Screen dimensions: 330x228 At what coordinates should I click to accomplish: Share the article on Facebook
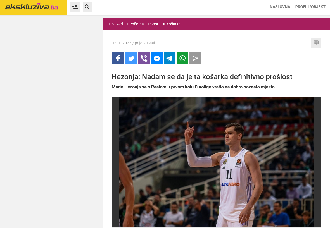(x=118, y=58)
